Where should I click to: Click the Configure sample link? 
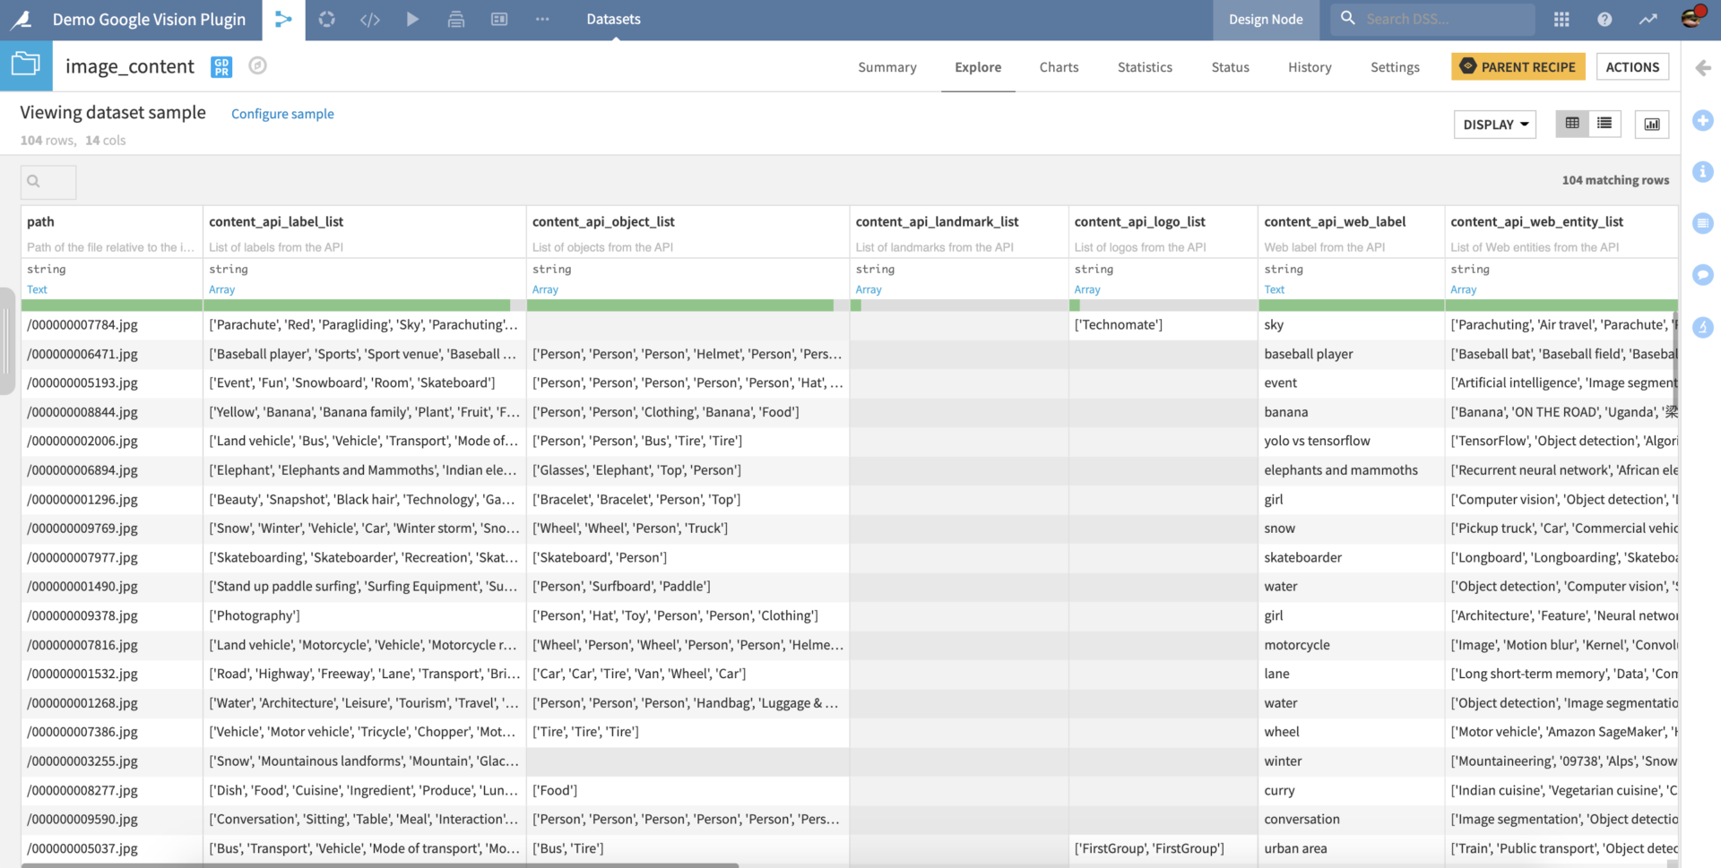coord(282,114)
